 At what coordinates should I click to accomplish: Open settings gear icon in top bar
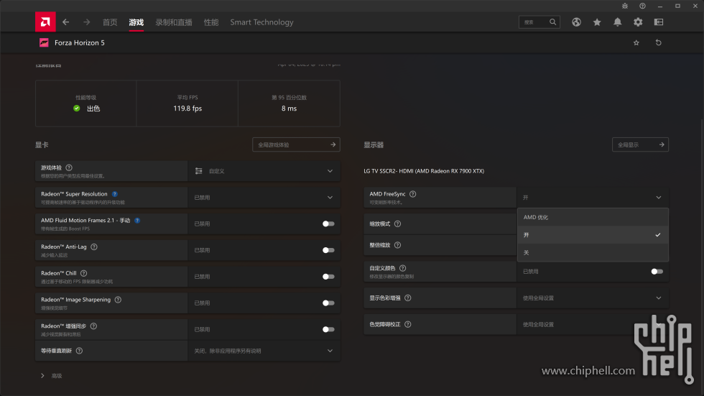(638, 22)
